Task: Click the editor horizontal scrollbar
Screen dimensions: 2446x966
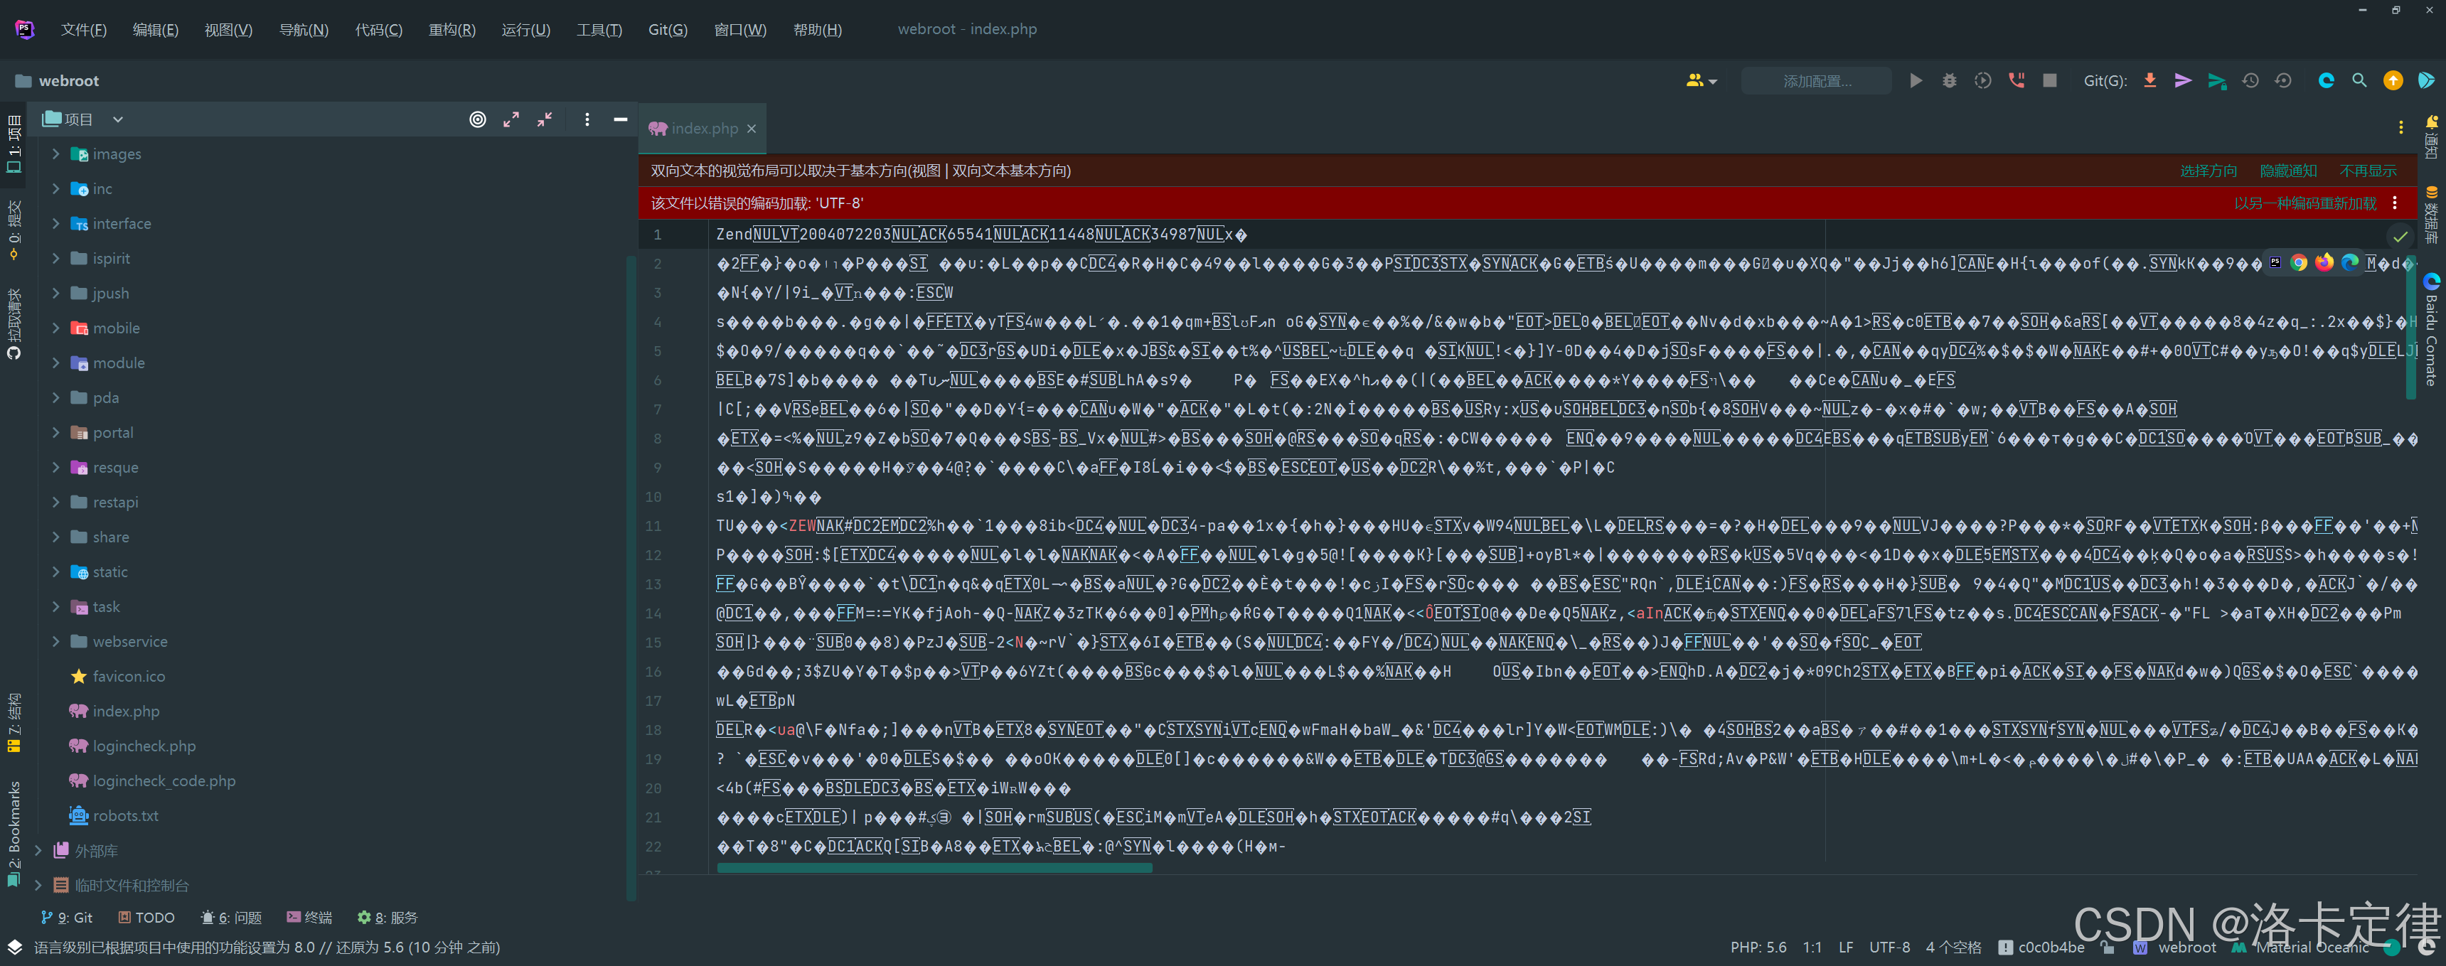Action: (934, 867)
